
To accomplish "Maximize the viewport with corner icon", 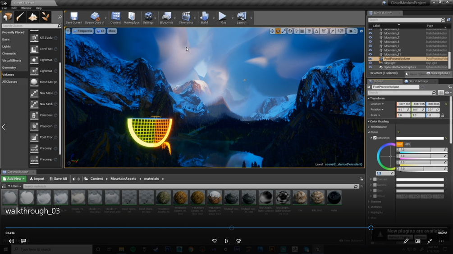I will (361, 31).
